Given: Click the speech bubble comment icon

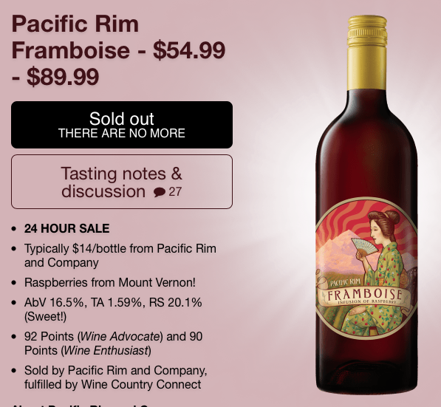Looking at the screenshot, I should point(160,192).
